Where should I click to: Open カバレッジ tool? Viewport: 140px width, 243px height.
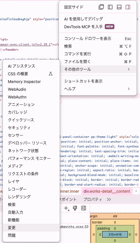pyautogui.click(x=31, y=112)
